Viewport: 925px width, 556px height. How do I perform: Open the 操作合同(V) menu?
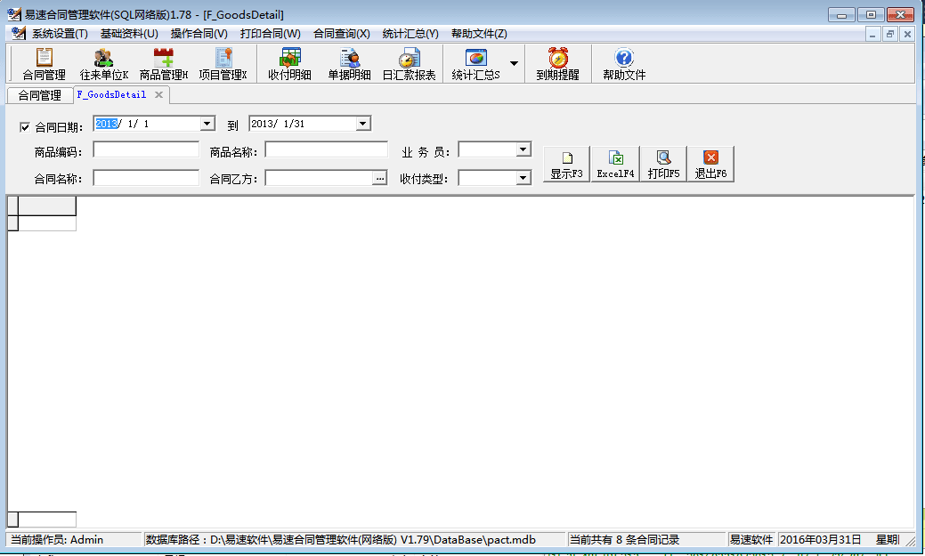point(199,34)
